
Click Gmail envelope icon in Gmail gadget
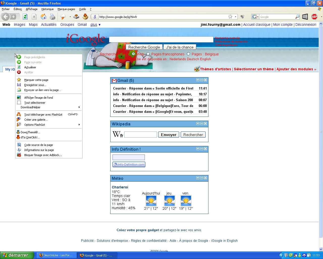pyautogui.click(x=114, y=81)
